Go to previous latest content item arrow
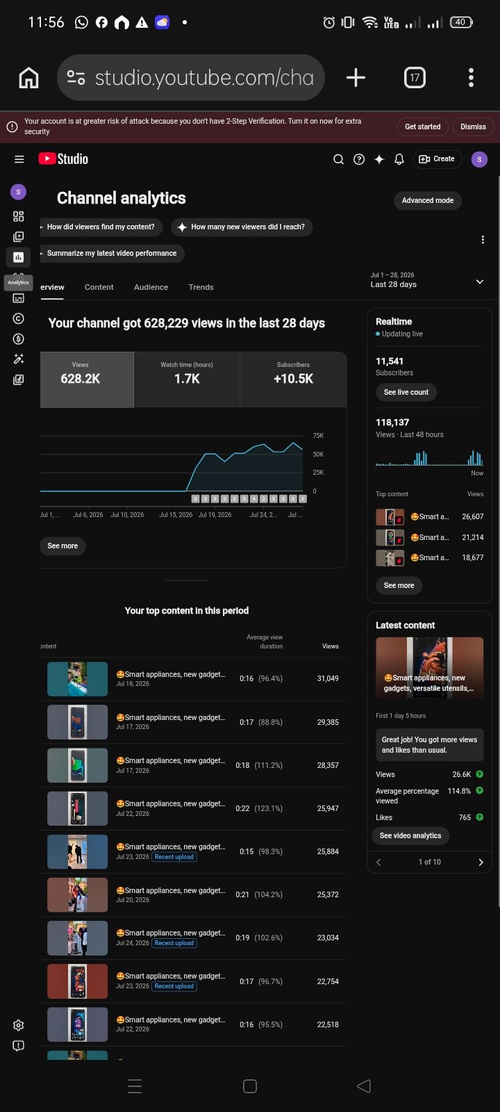The image size is (500, 1112). click(x=378, y=862)
